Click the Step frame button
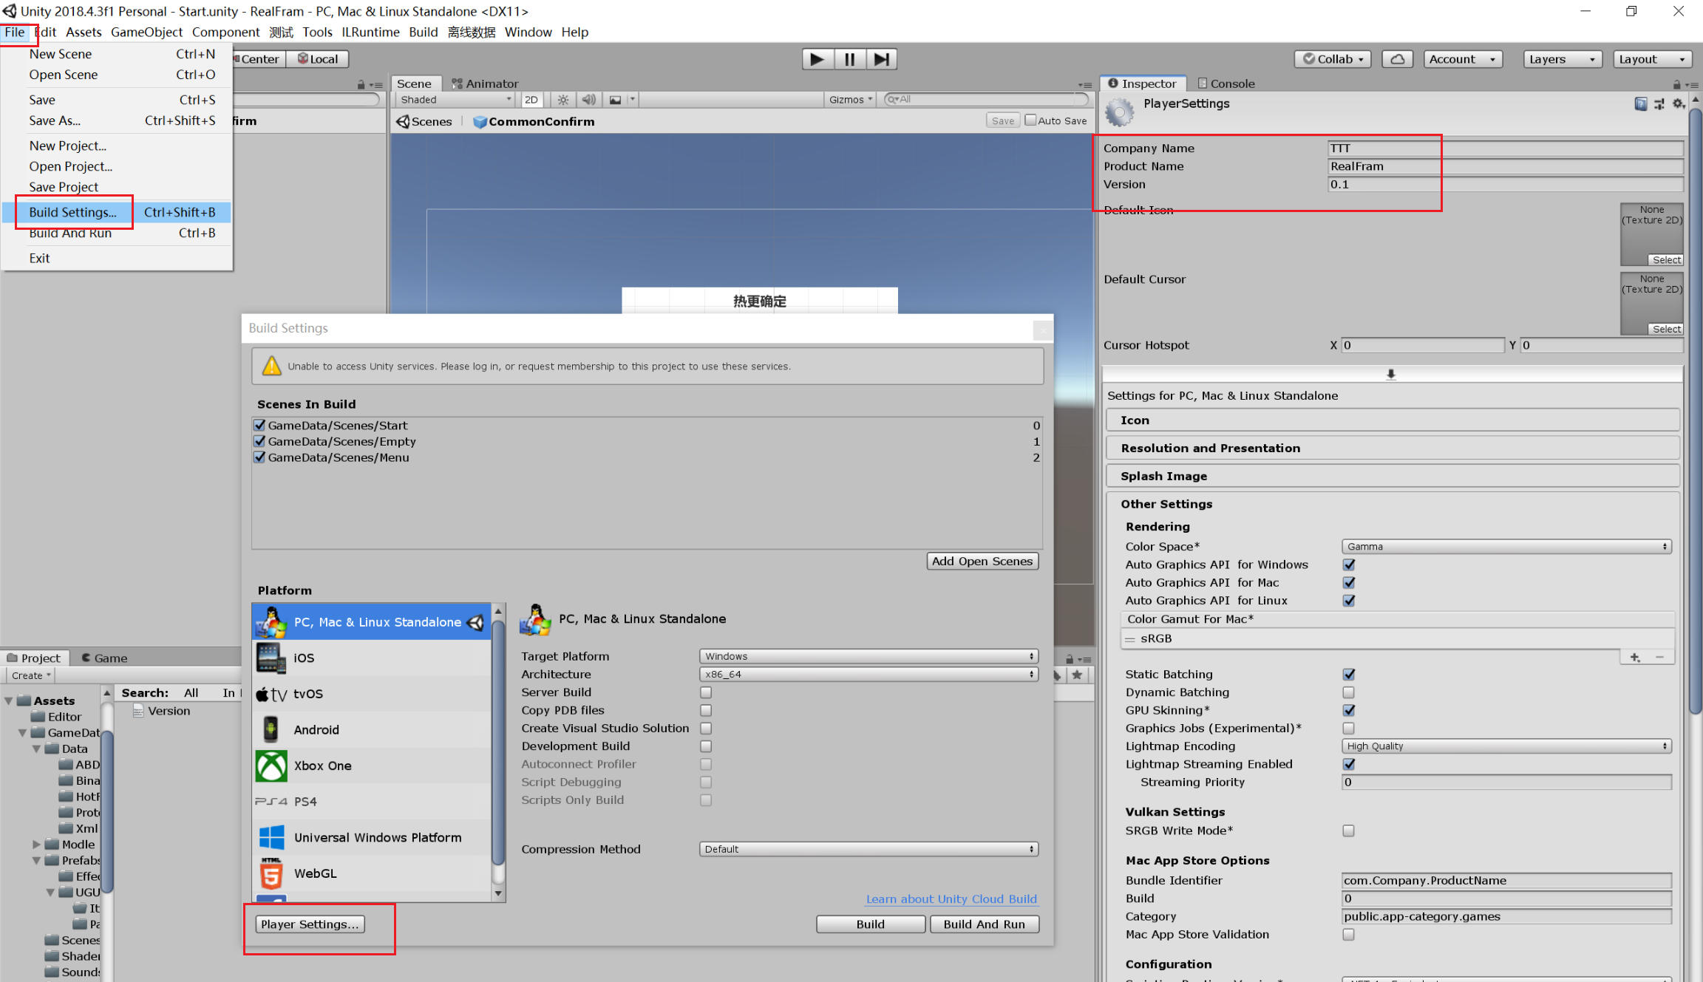Viewport: 1703px width, 982px height. (x=882, y=59)
